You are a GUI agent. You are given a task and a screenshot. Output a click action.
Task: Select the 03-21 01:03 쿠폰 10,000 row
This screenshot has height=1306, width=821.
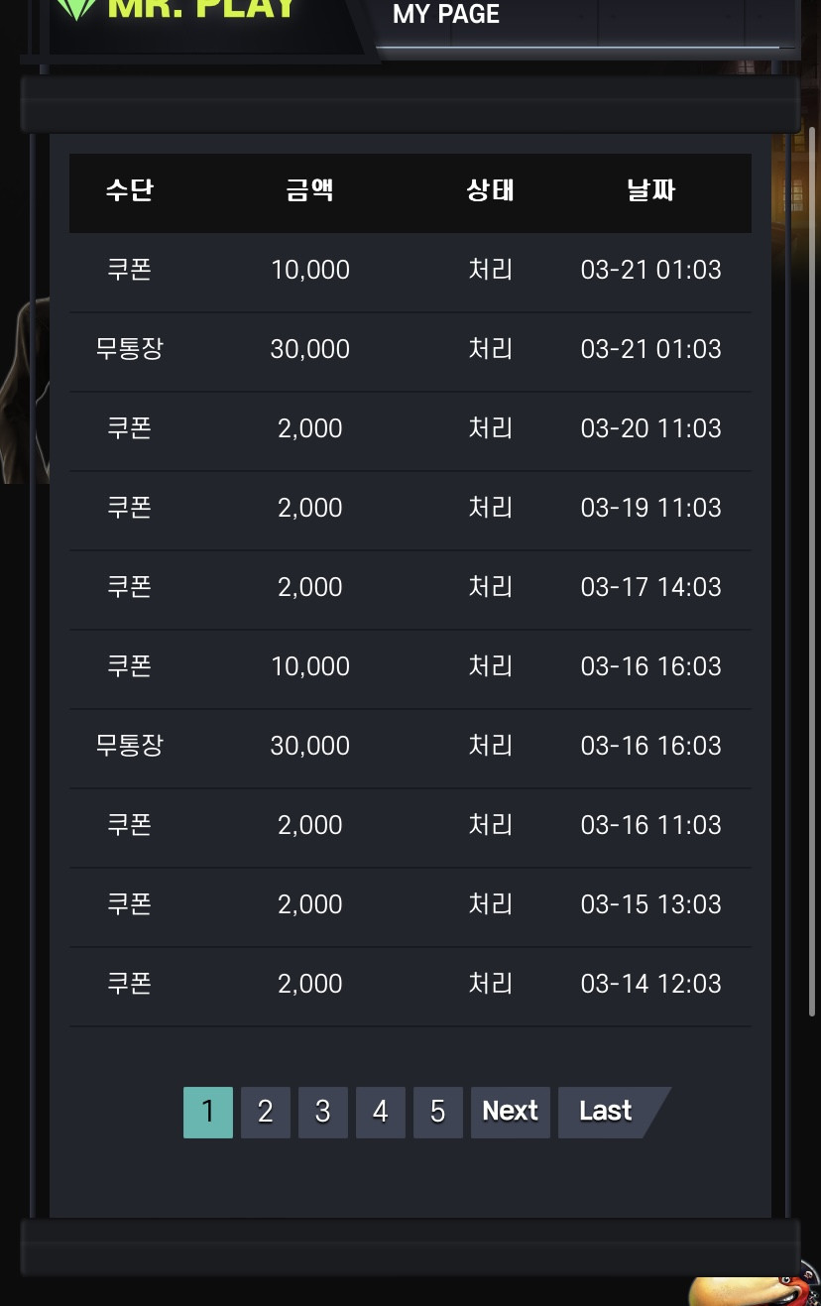pos(410,272)
